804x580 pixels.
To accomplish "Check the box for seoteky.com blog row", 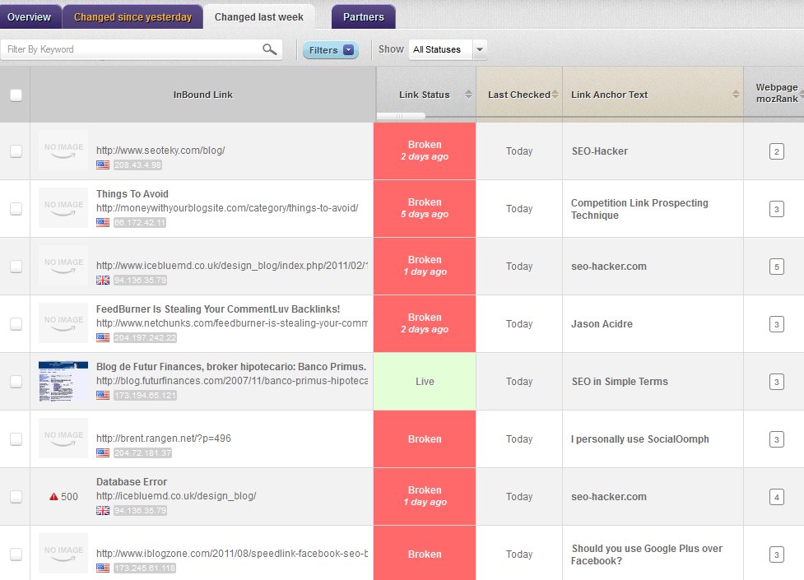I will 16,151.
